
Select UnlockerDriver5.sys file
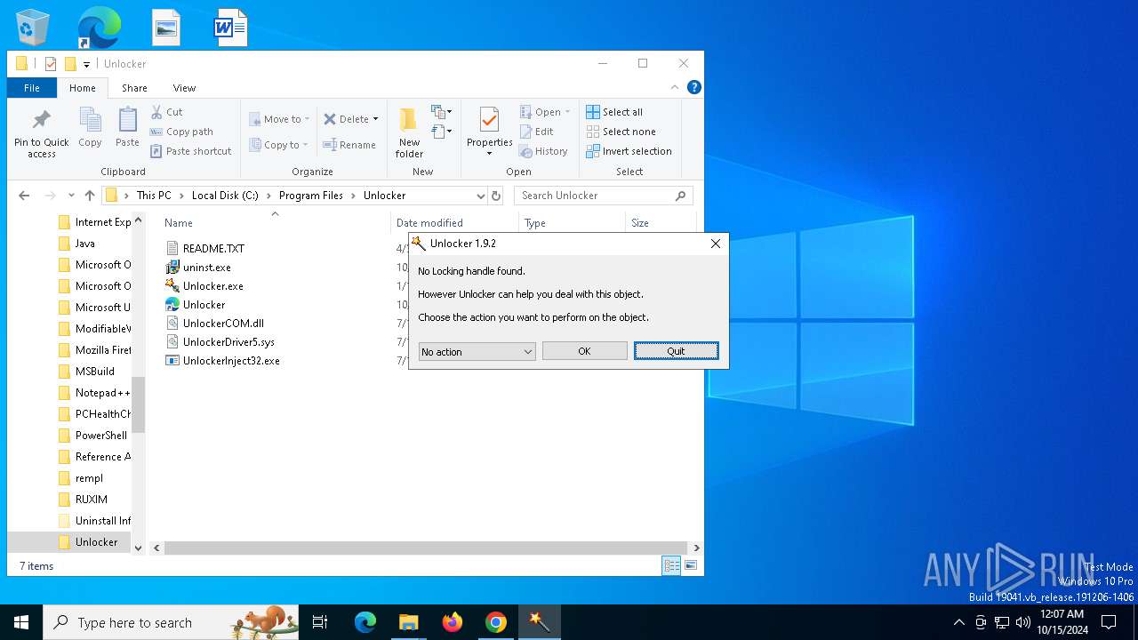[x=220, y=342]
